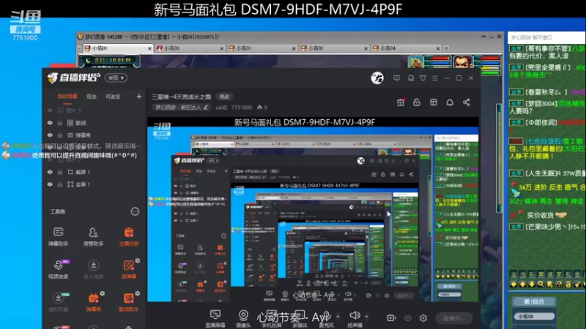
Task: Open the 弹幕助手 tool
Action: 59,236
